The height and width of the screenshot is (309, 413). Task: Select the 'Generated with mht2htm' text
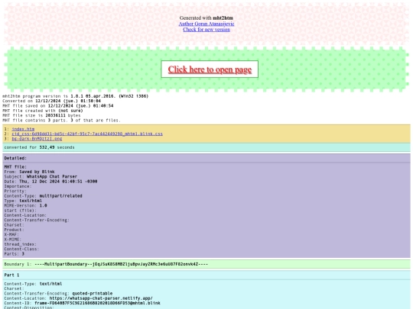click(206, 18)
